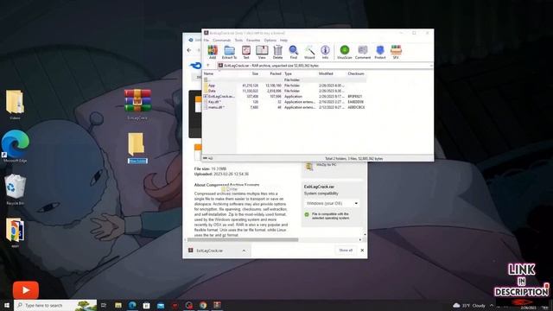This screenshot has height=311, width=553.
Task: Sort archive list by Checksum column
Action: [356, 73]
